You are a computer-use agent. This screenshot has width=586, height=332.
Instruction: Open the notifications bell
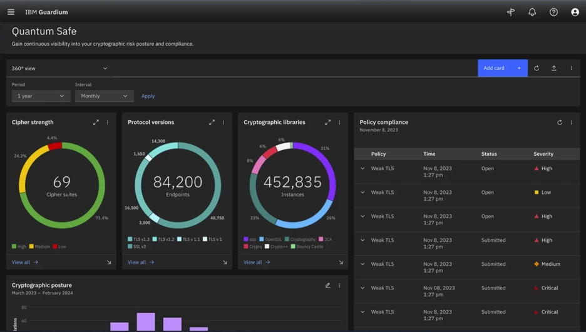pos(532,12)
